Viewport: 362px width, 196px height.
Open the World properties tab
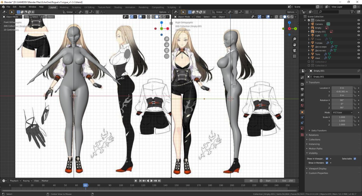tap(302, 105)
